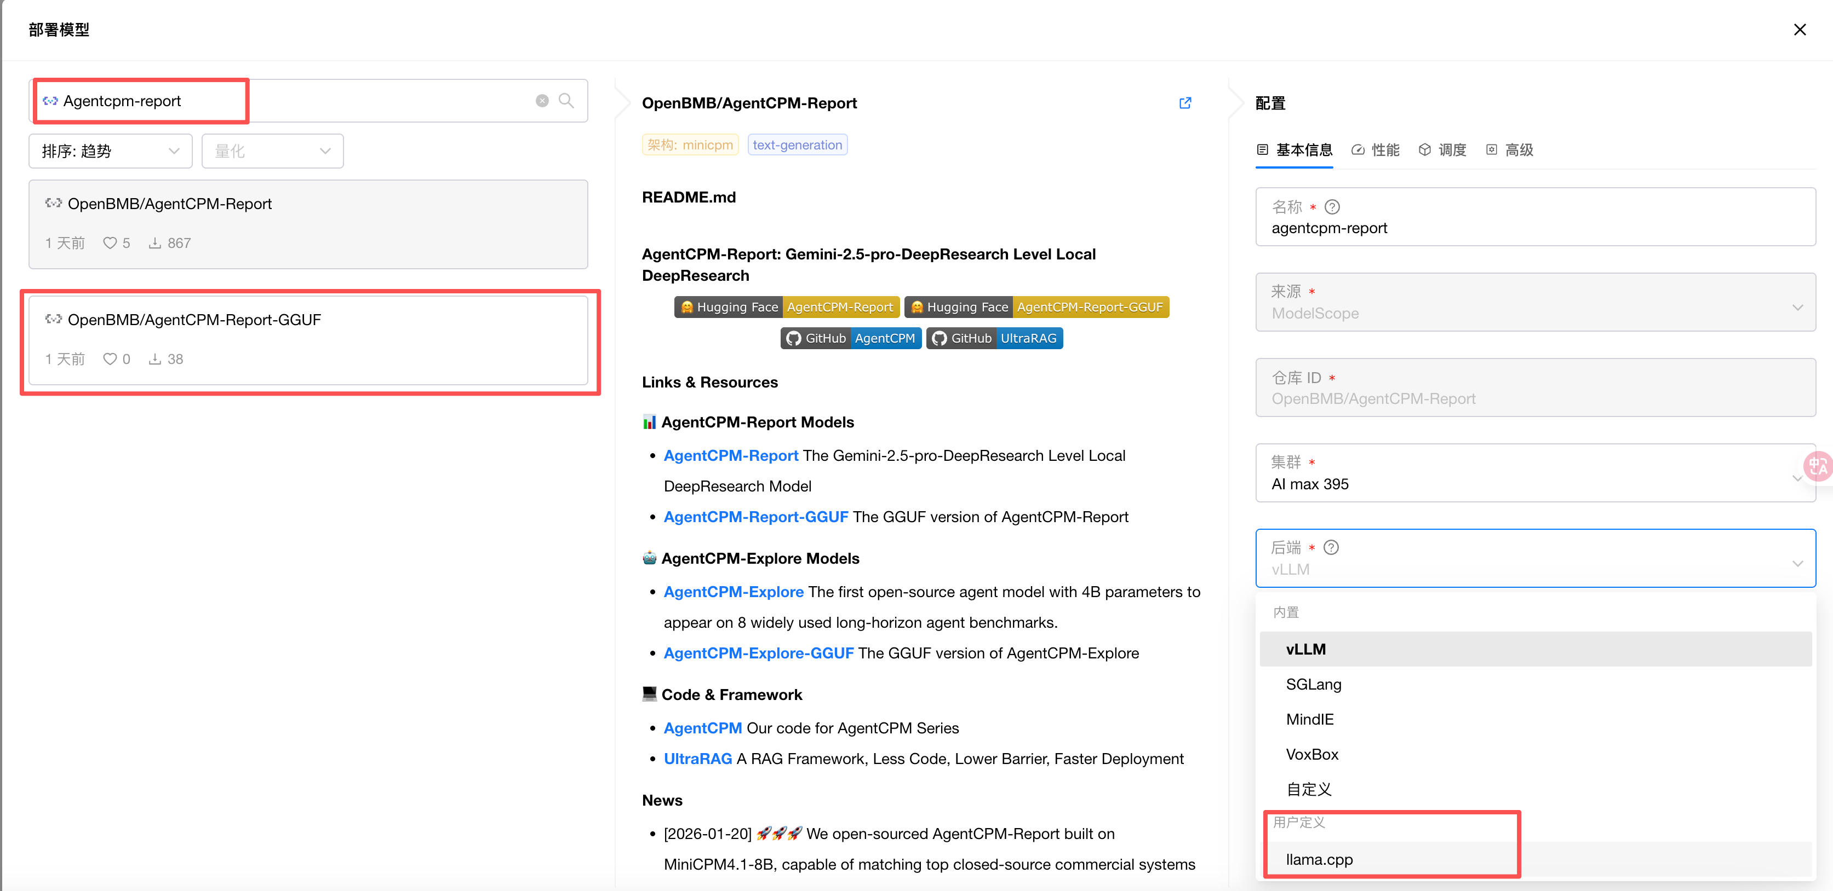Select llama.cpp backend option
Image resolution: width=1833 pixels, height=891 pixels.
tap(1319, 859)
